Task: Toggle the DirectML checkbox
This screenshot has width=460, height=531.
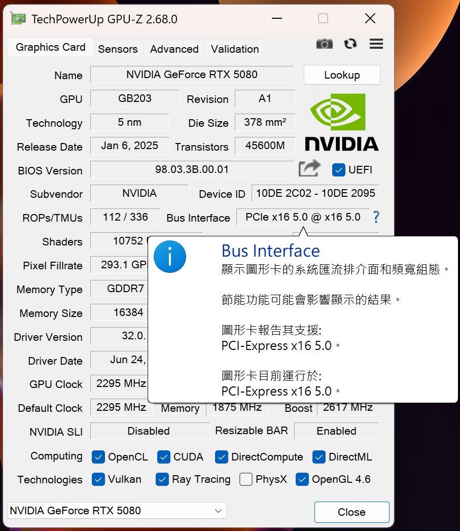Action: 319,457
